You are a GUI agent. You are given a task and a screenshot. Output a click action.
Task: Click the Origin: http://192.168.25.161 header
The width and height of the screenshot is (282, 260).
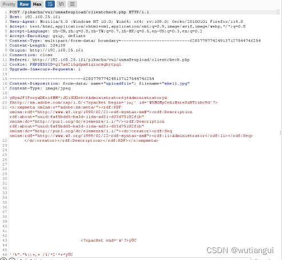coord(46,50)
